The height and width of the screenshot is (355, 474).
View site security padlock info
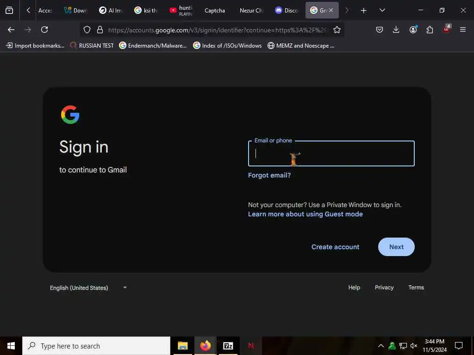tap(100, 30)
